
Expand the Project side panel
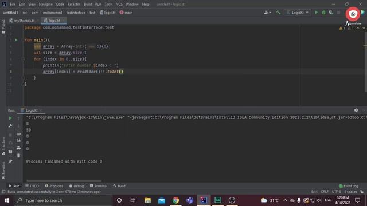[3, 26]
